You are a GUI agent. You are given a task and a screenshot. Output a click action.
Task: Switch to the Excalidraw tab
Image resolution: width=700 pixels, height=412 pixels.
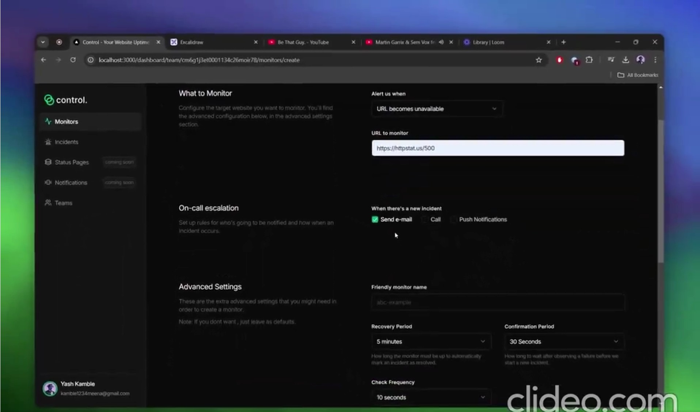(x=214, y=42)
